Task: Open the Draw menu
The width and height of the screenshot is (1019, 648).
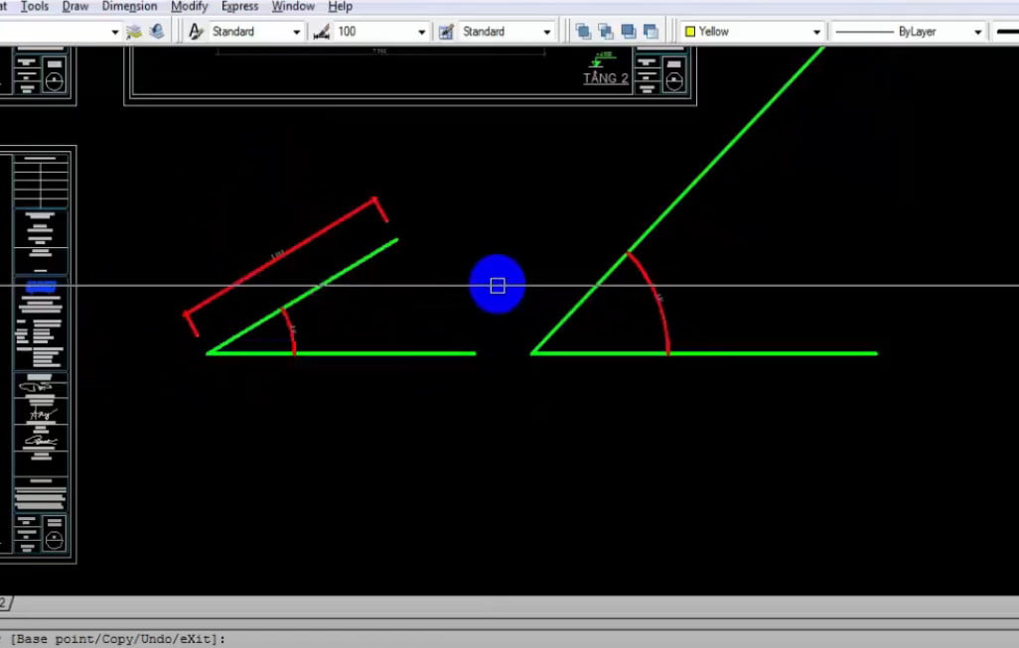Action: [75, 7]
